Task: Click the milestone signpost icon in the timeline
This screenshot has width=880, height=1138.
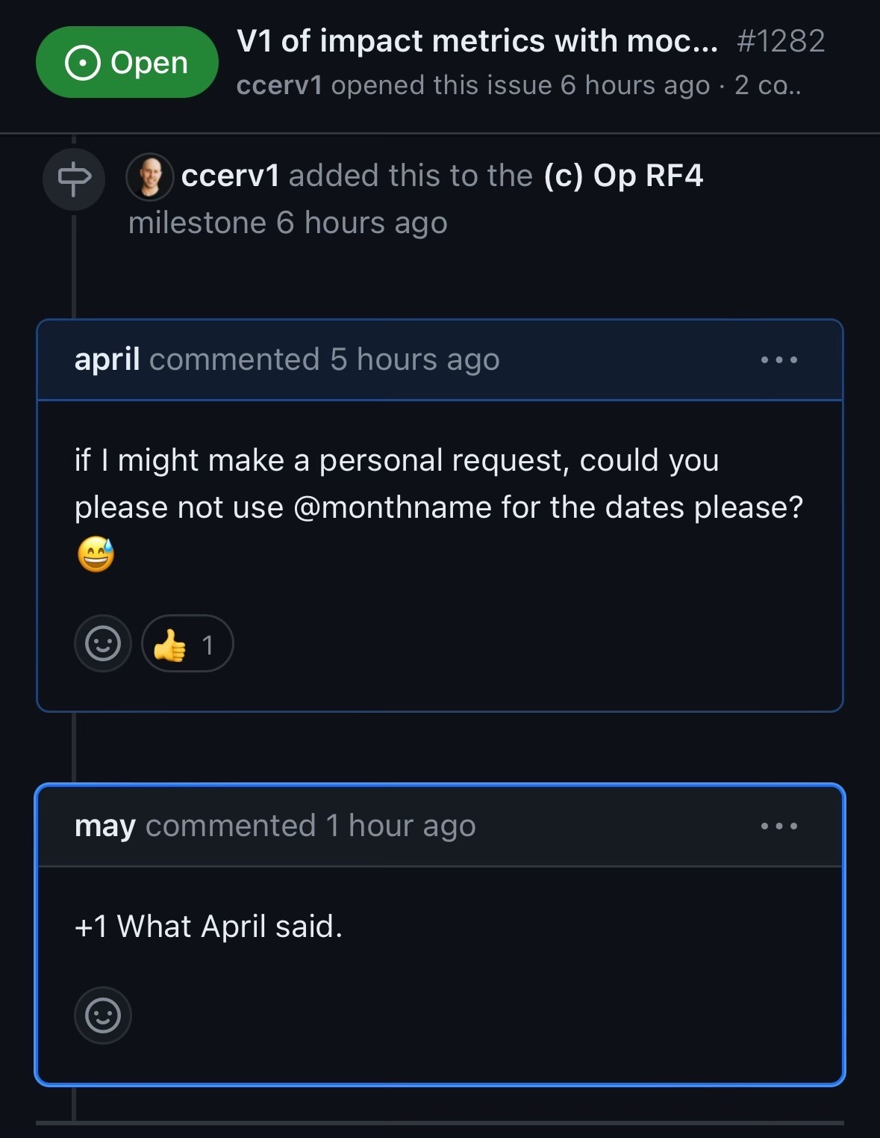Action: coord(74,179)
